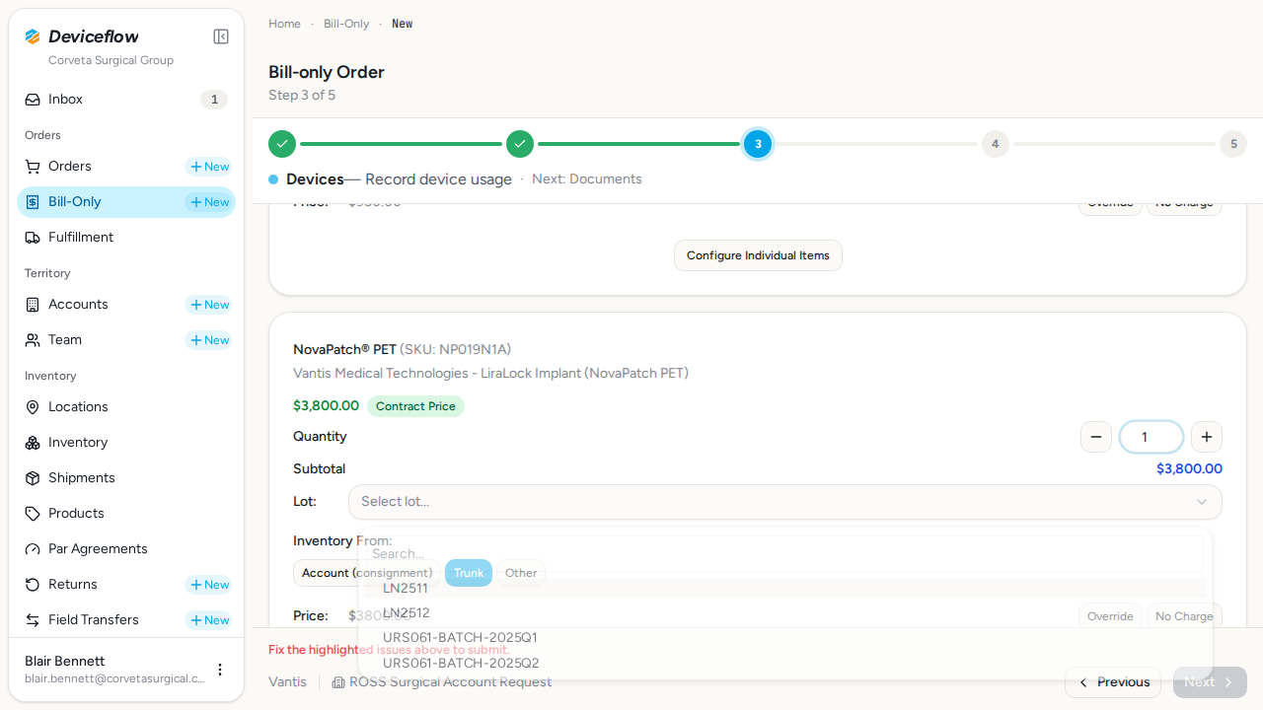This screenshot has width=1263, height=710.
Task: Click the lot Search field
Action: pos(785,553)
